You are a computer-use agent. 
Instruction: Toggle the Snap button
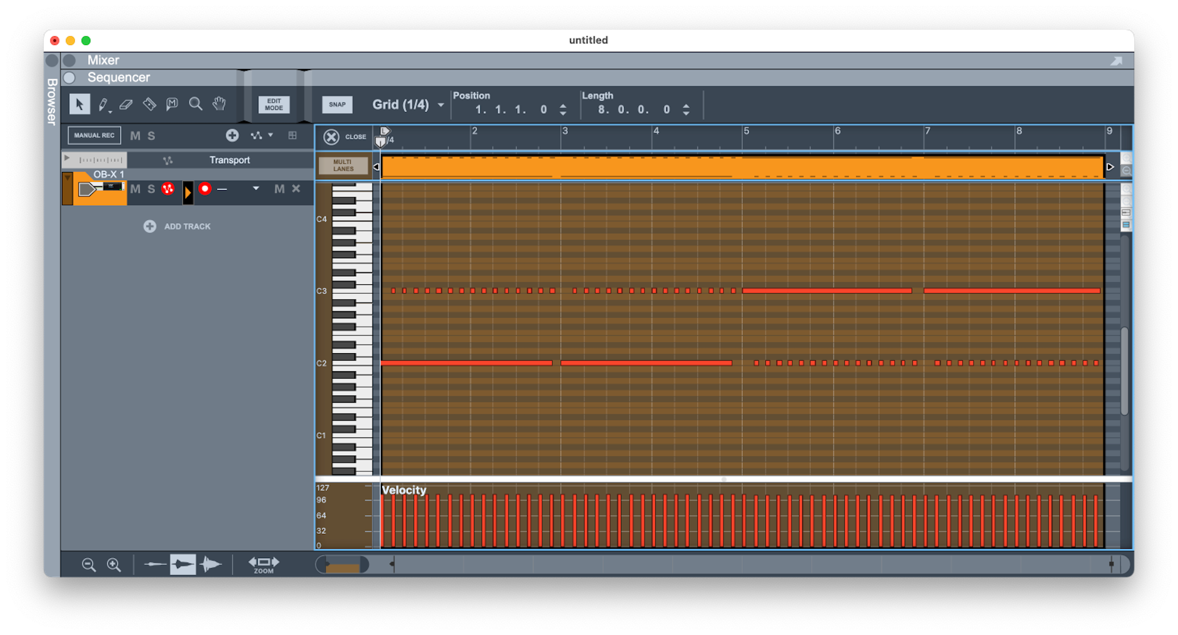pyautogui.click(x=337, y=104)
